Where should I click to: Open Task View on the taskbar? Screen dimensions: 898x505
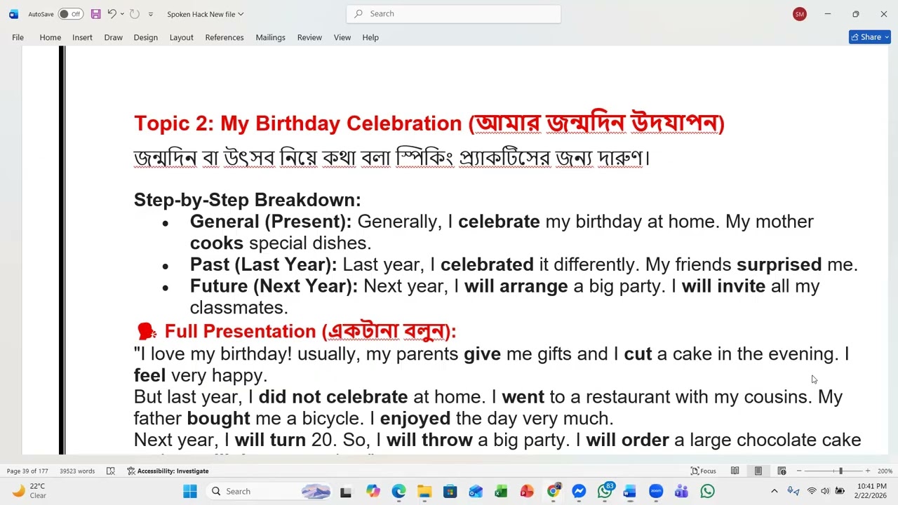click(346, 492)
